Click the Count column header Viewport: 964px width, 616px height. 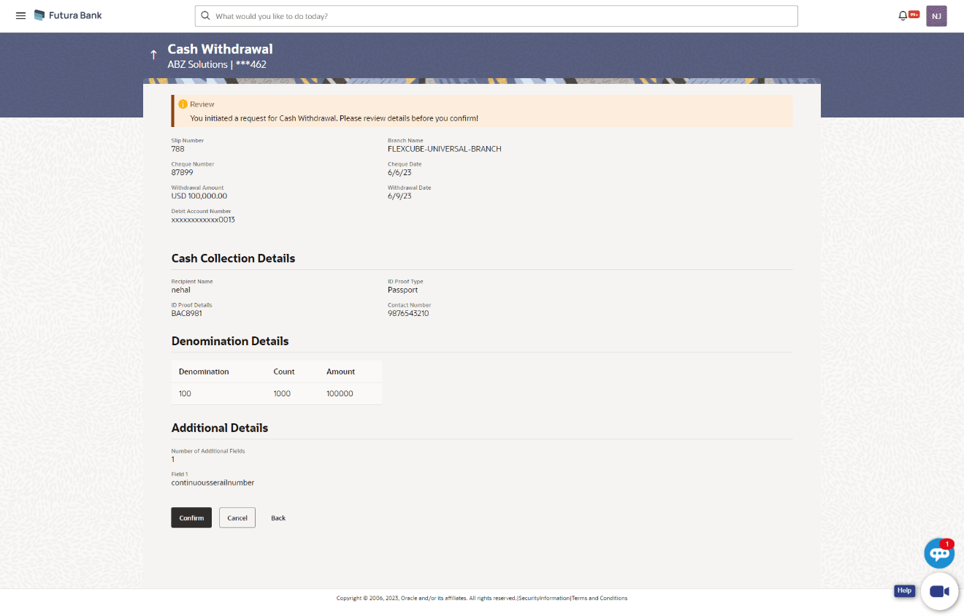[284, 371]
